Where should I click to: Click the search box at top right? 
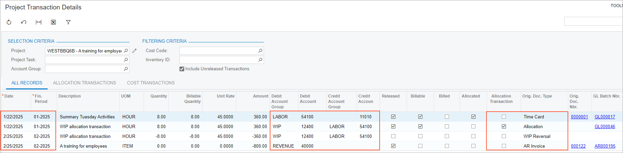[x=593, y=21]
